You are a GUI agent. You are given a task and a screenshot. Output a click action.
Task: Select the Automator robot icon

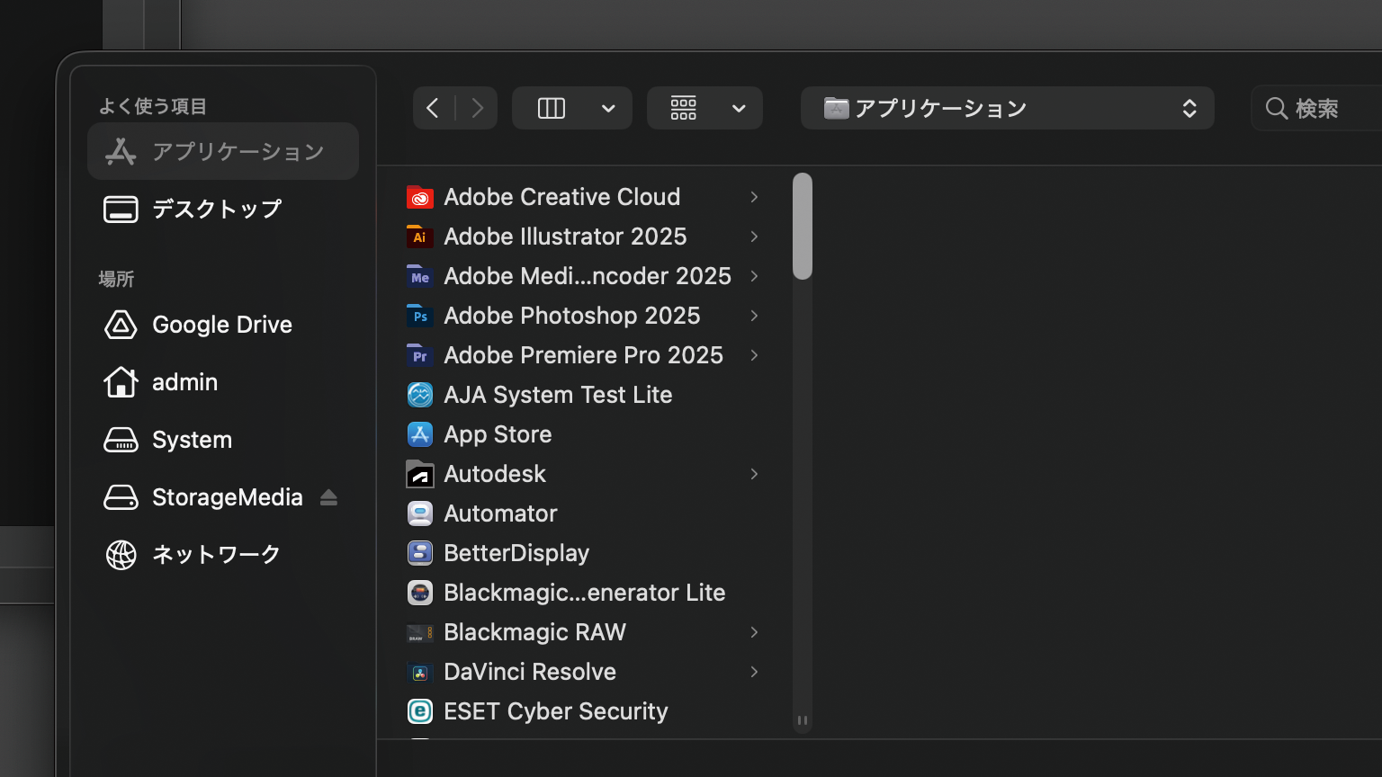click(419, 514)
